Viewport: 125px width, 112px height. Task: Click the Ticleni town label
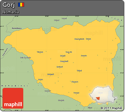[79, 71]
